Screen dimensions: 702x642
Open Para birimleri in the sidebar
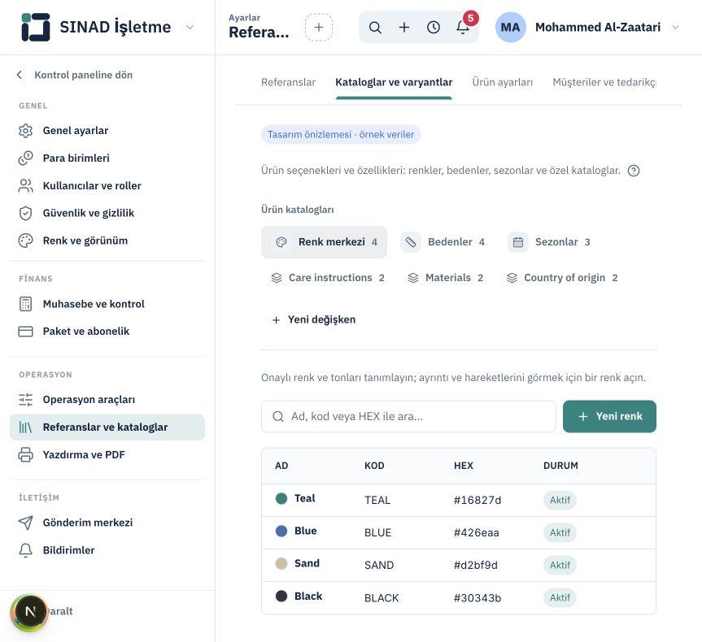(107, 158)
